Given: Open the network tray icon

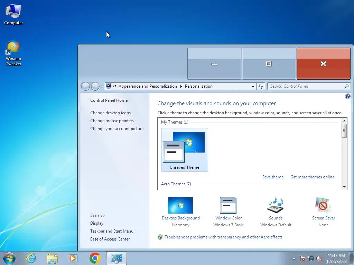Looking at the screenshot, I should 311,258.
